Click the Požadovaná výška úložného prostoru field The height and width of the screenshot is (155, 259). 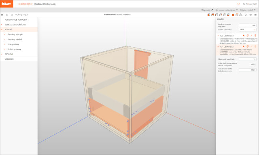[x=247, y=70]
